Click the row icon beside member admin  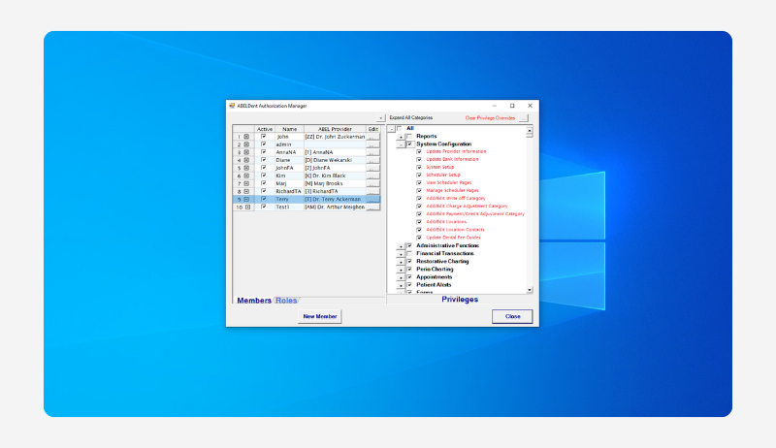(x=246, y=144)
